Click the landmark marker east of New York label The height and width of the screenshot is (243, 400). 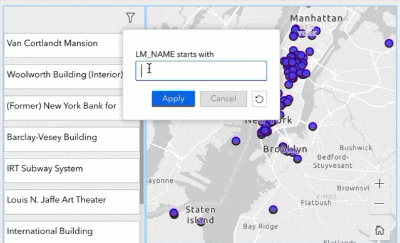(313, 126)
